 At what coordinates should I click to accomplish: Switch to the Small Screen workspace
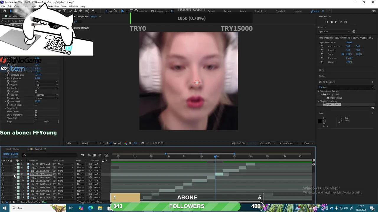point(261,11)
